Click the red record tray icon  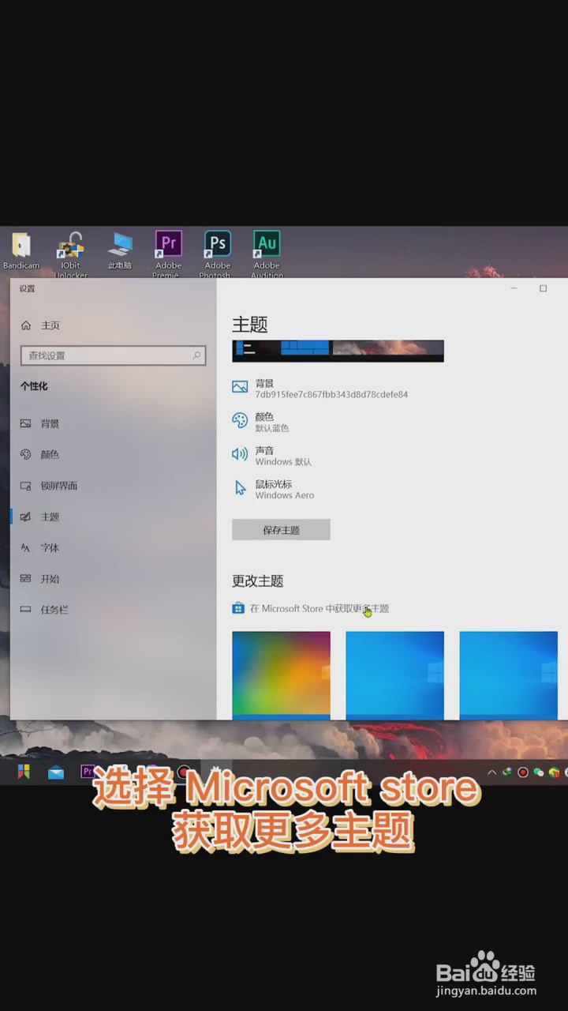click(x=522, y=772)
